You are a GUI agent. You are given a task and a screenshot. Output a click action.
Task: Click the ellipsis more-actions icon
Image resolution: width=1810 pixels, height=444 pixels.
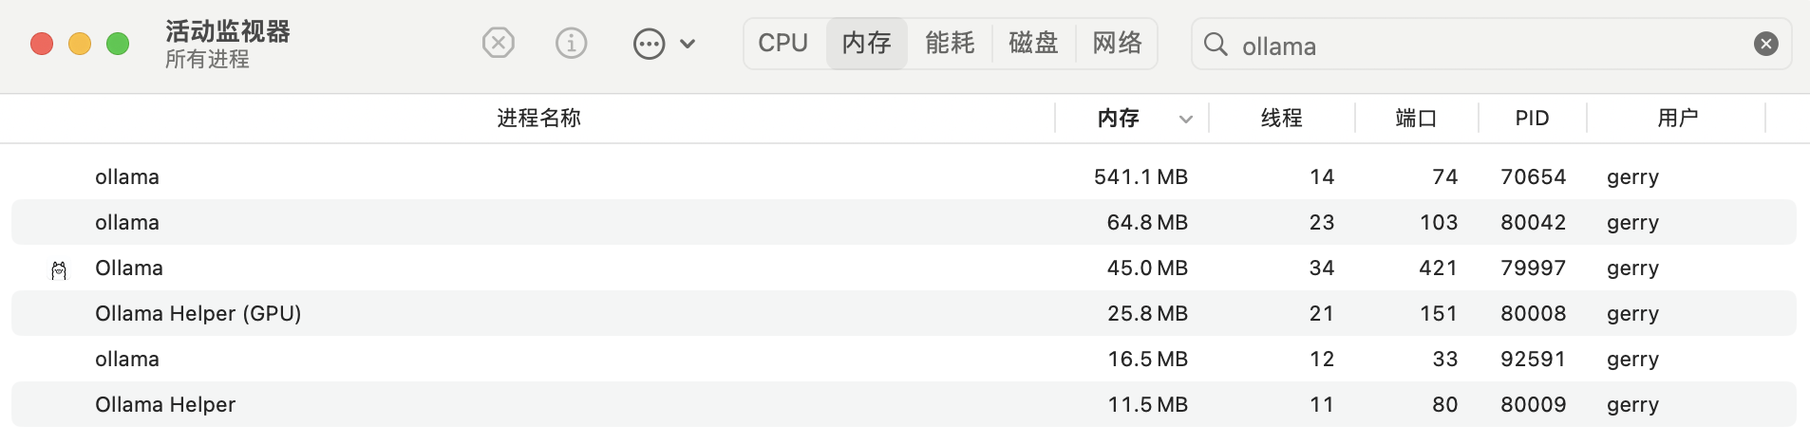649,44
